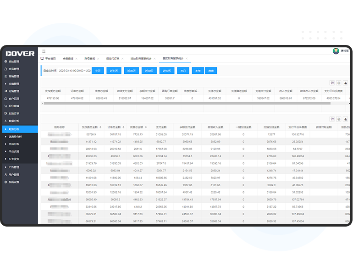Open 会员管理 in the sidebar
This screenshot has width=353, height=255.
14,69
